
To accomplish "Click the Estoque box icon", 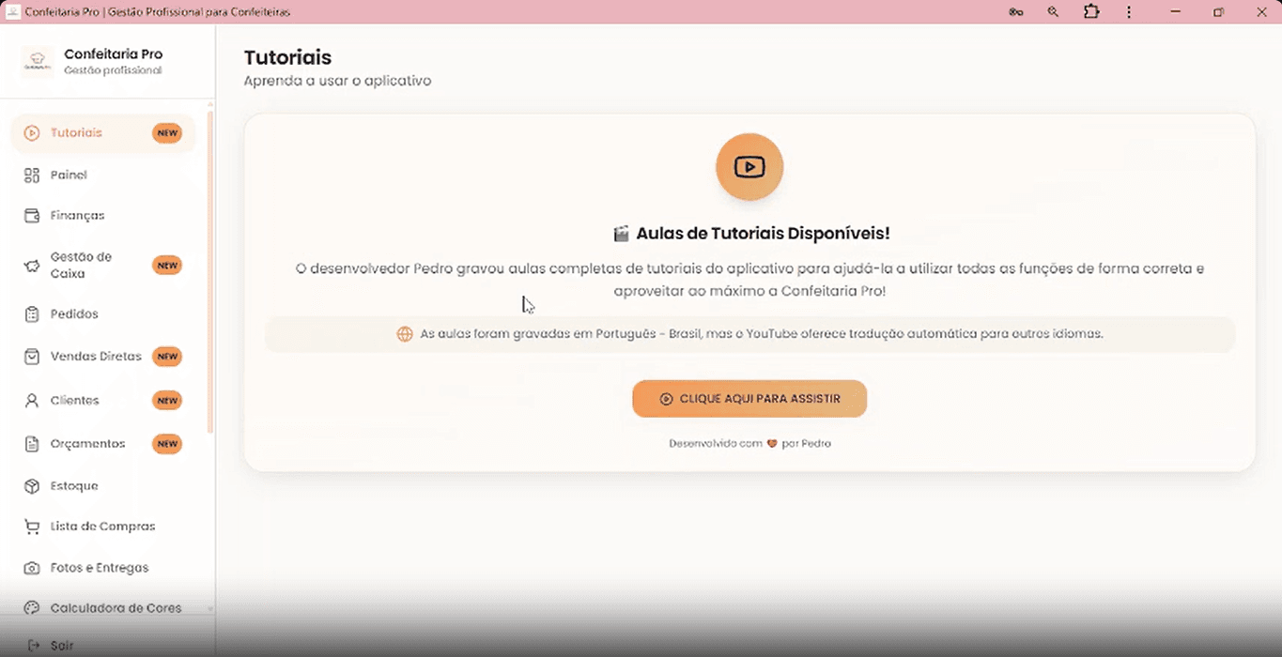I will point(32,486).
